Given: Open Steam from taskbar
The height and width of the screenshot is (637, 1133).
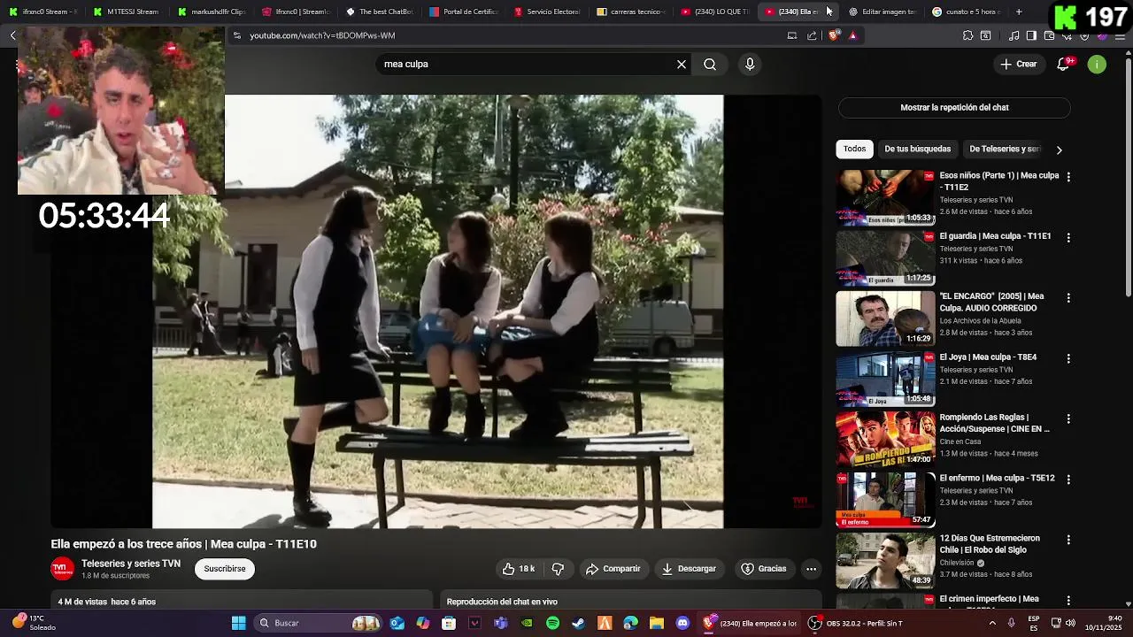Looking at the screenshot, I should point(578,623).
